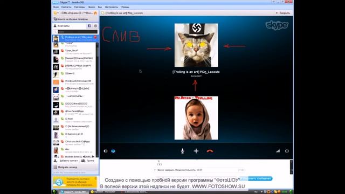345x194 pixels.
Task: Open the Skype taskbar button
Action: point(74,192)
